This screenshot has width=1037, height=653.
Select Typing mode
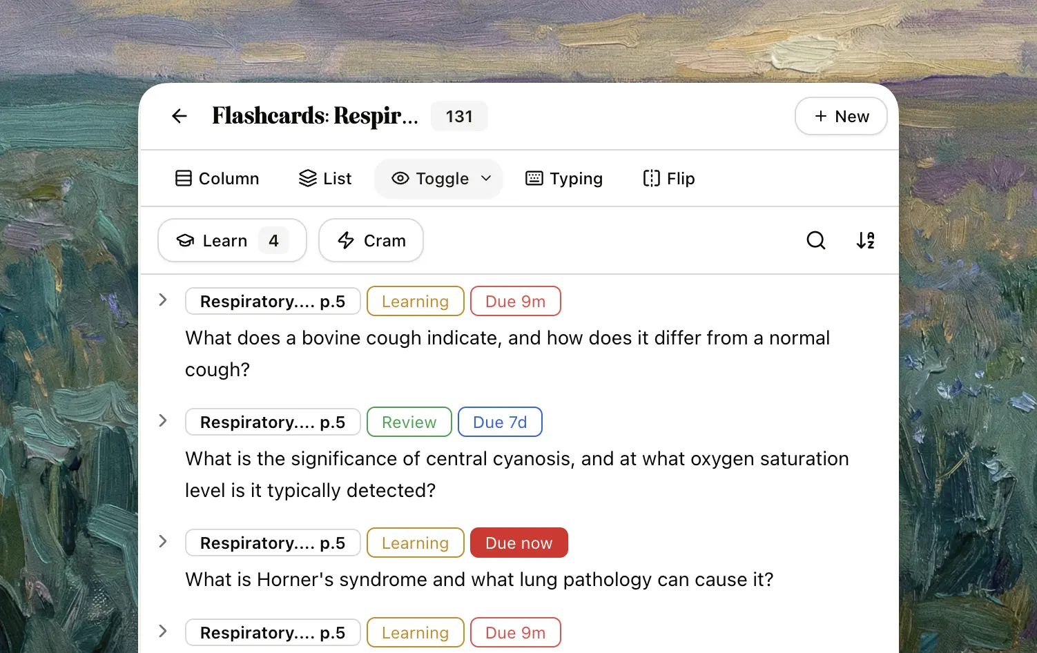click(563, 179)
